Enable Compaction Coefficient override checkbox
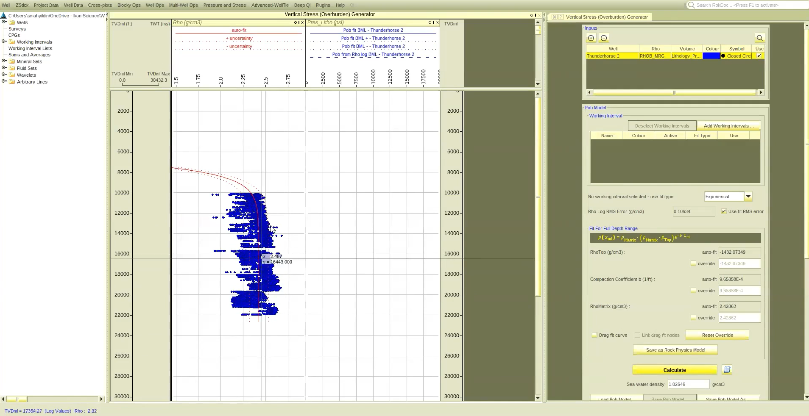The image size is (809, 416). coord(693,290)
